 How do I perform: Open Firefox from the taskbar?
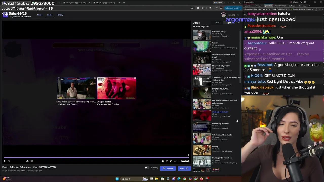pos(201,179)
